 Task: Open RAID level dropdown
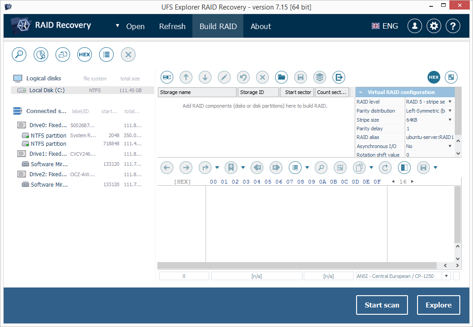450,102
